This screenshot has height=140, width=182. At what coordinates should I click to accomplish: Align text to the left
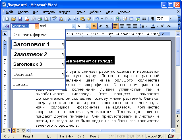(115, 26)
